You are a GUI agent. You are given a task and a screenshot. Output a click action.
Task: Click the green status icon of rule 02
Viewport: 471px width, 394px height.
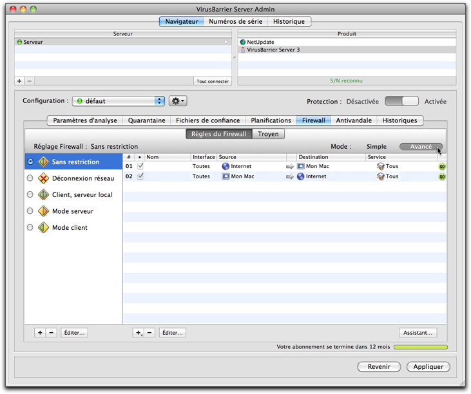point(442,177)
